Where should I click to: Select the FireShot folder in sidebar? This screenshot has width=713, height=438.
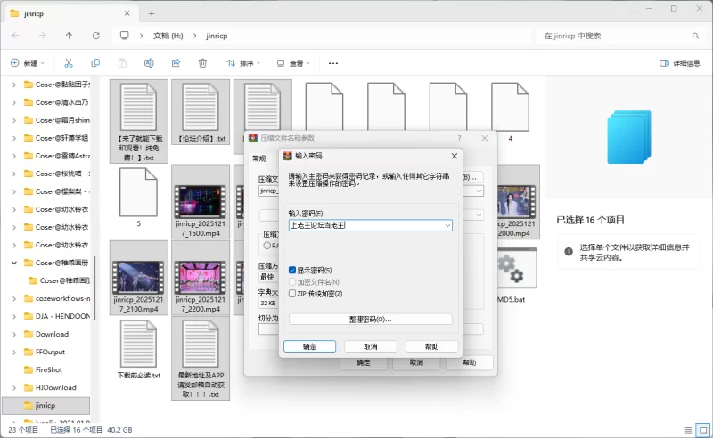(48, 369)
